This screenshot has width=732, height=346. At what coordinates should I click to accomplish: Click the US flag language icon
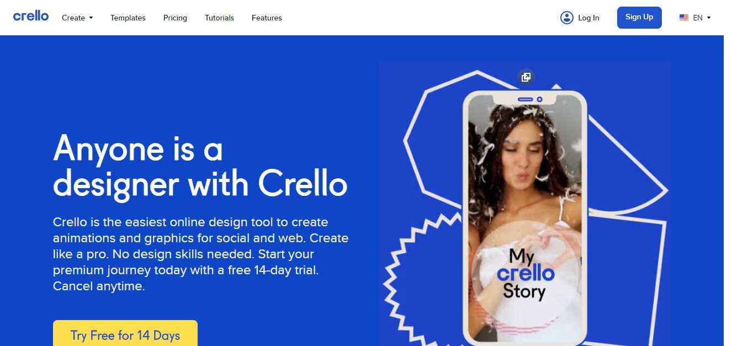pyautogui.click(x=684, y=18)
